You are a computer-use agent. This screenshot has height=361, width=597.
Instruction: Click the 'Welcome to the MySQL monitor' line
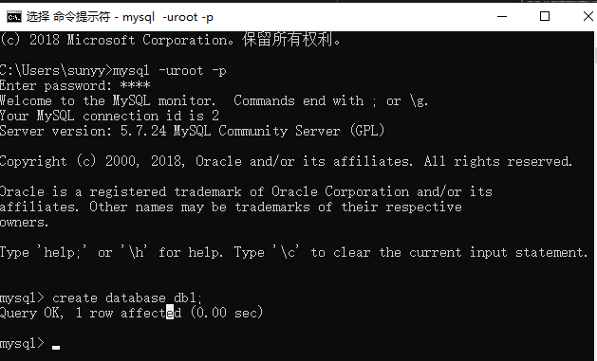point(107,100)
